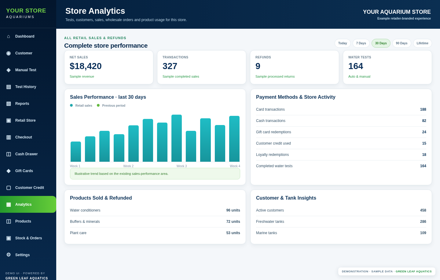Click the Stock & Orders icon
Viewport: 440px width, 280px height.
coord(9,238)
